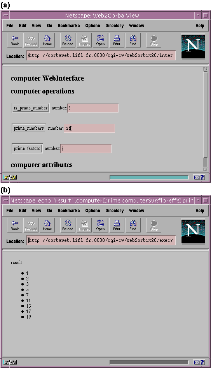This screenshot has width=211, height=368.
Task: Click Print icon in bottom window toolbar
Action: (117, 225)
